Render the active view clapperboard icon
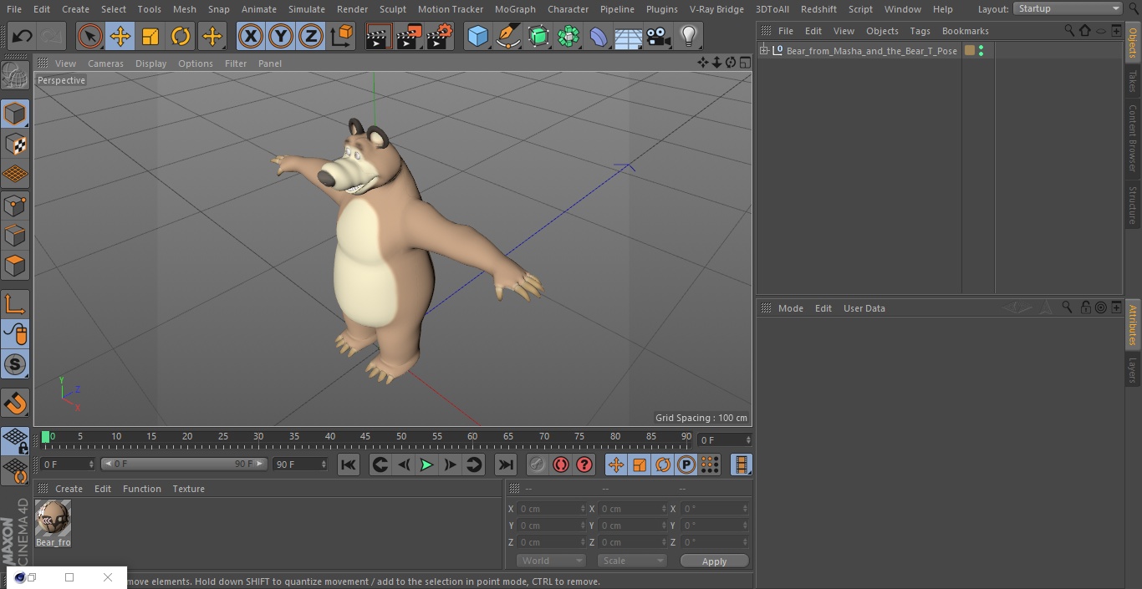Image resolution: width=1142 pixels, height=589 pixels. tap(379, 36)
